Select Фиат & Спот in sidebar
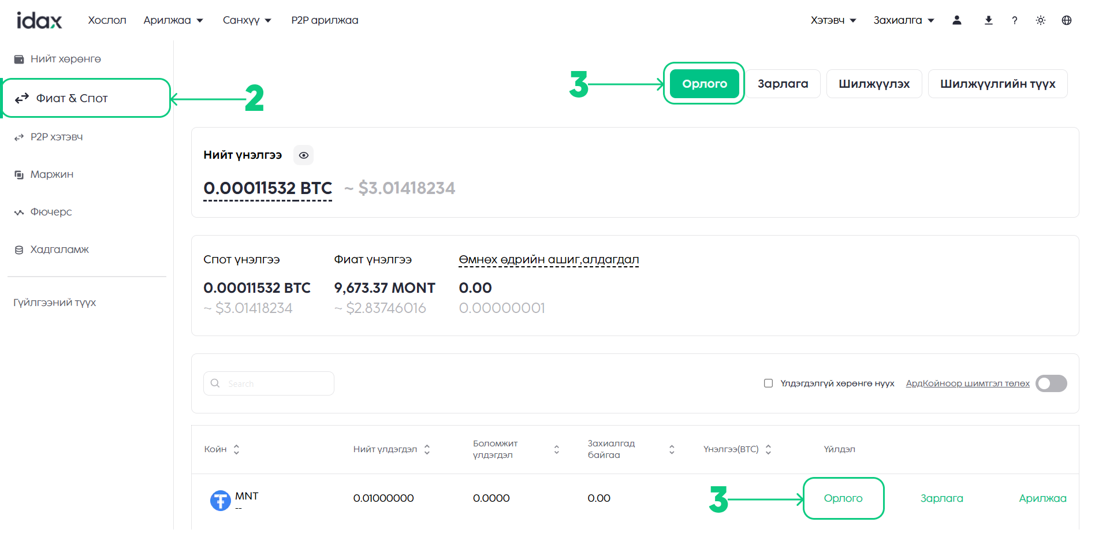This screenshot has height=533, width=1095. [72, 98]
